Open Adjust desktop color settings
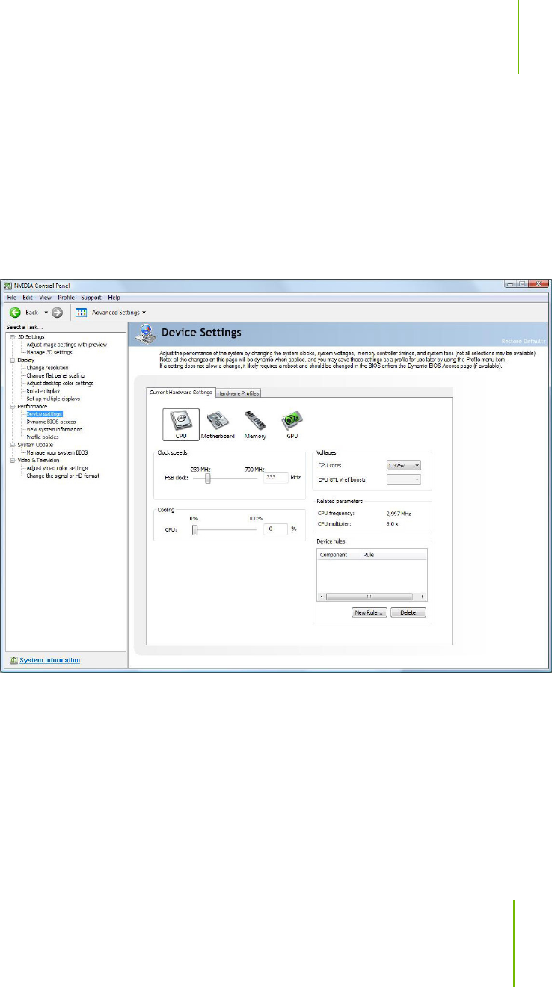Viewport: 552px width, 987px height. (60, 383)
